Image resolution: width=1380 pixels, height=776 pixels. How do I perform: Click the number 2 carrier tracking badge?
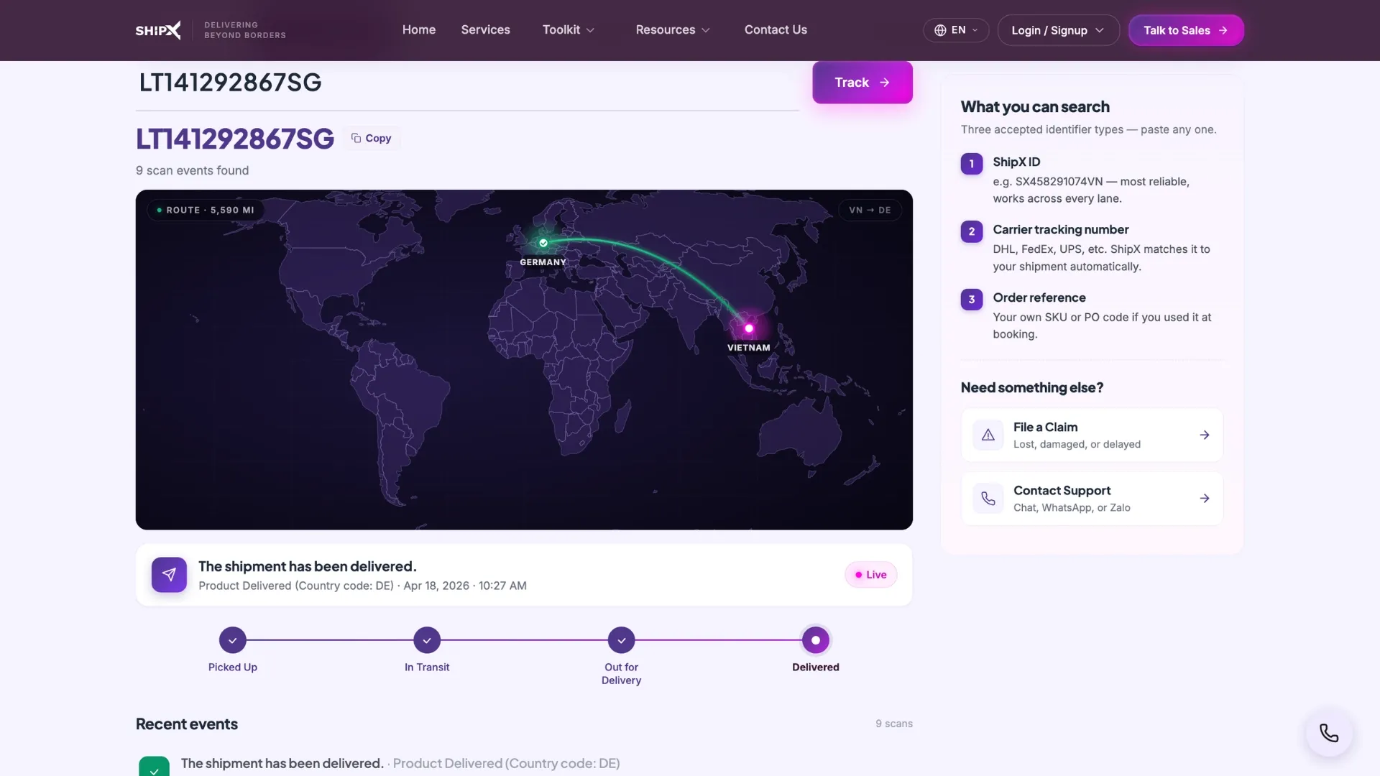pyautogui.click(x=972, y=231)
